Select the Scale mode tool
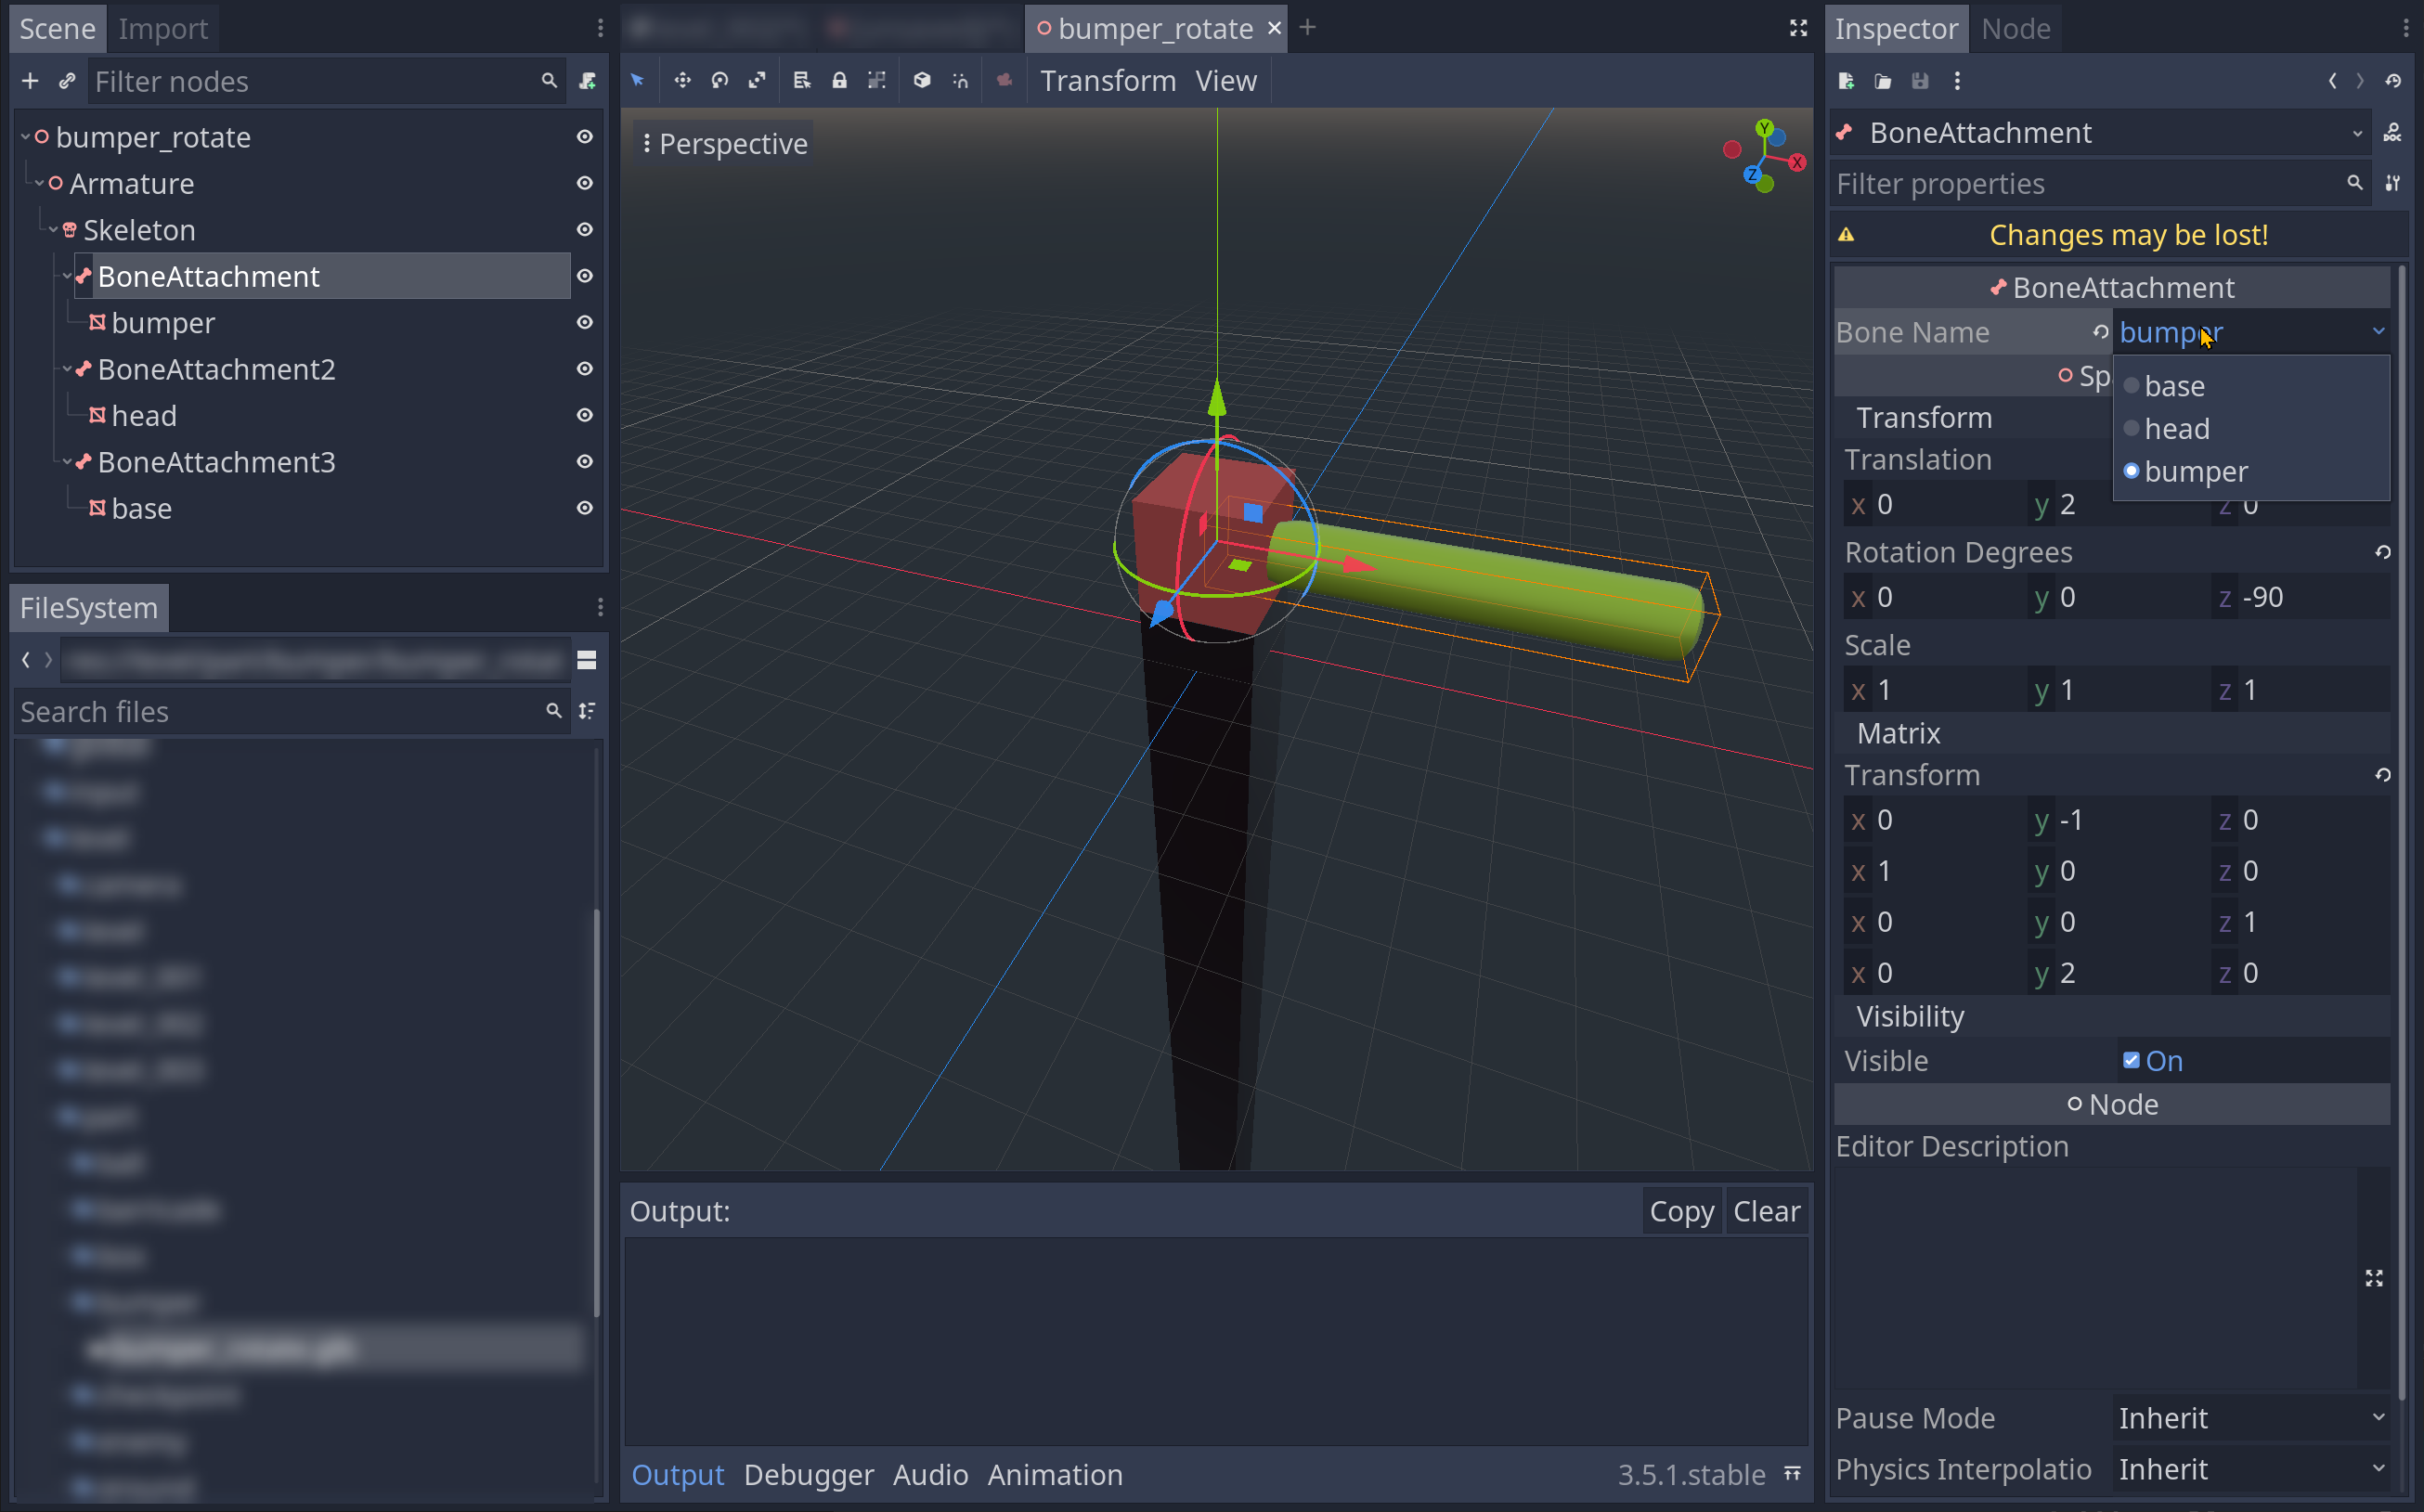This screenshot has height=1512, width=2424. tap(757, 80)
